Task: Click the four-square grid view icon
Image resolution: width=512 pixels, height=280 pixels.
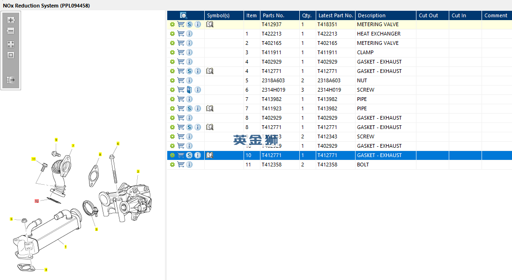Action: [11, 44]
